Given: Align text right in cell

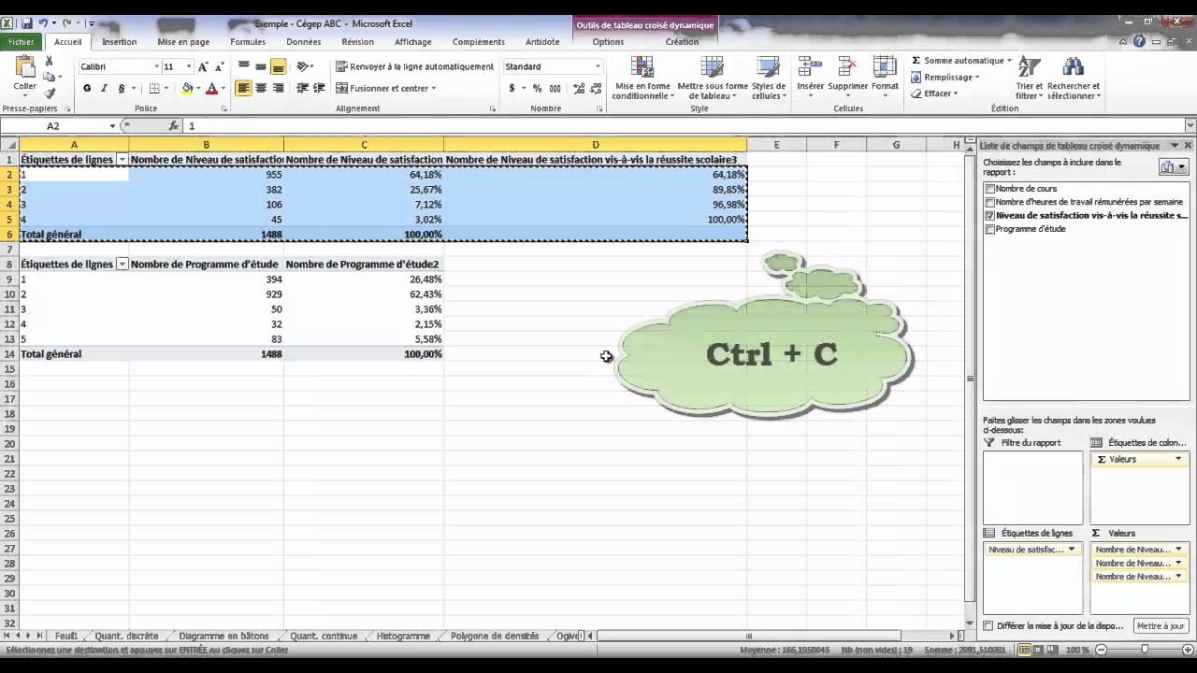Looking at the screenshot, I should click(278, 88).
